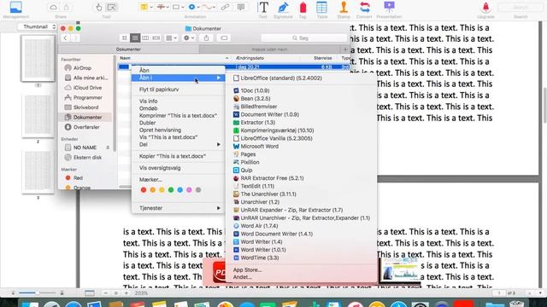Screen dimensions: 547x307
Task: Open Microsoft Word from submenu
Action: [x=259, y=146]
